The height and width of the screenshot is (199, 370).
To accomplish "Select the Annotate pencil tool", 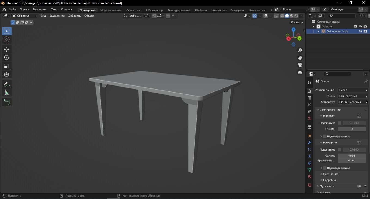I will pyautogui.click(x=7, y=84).
